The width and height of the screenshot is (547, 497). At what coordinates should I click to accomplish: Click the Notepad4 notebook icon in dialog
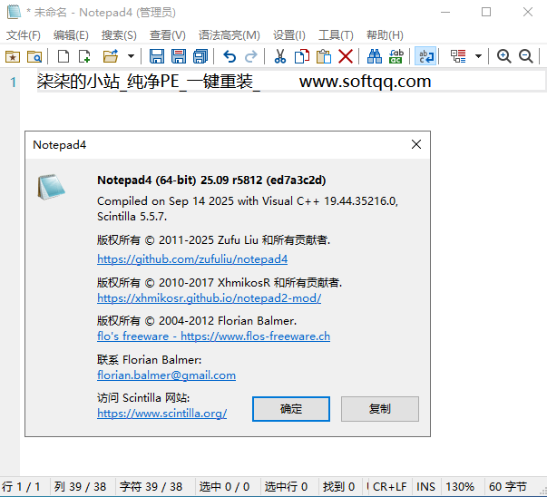(x=51, y=187)
